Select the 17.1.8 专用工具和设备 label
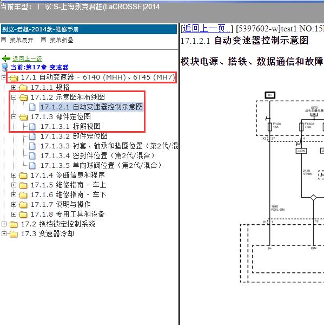The height and width of the screenshot is (325, 324). point(68,214)
